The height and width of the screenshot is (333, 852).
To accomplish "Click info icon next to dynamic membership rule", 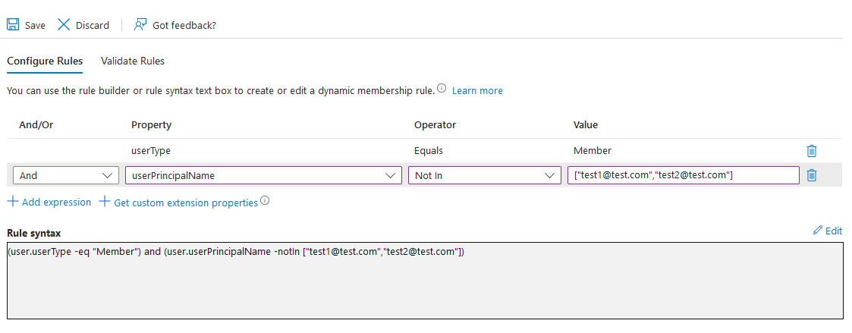I will (442, 90).
